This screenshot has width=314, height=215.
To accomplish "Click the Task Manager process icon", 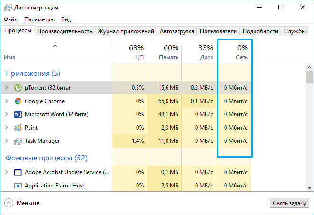I will 18,141.
